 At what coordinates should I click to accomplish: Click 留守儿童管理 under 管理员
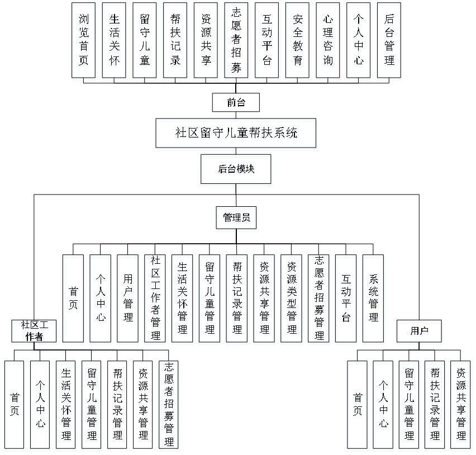(210, 298)
